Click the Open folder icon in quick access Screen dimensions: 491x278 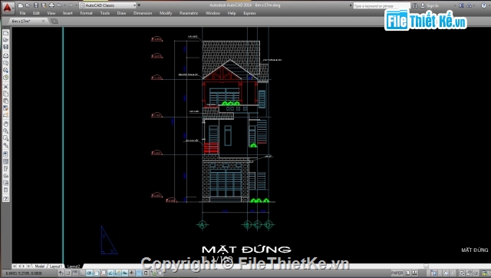[28, 5]
